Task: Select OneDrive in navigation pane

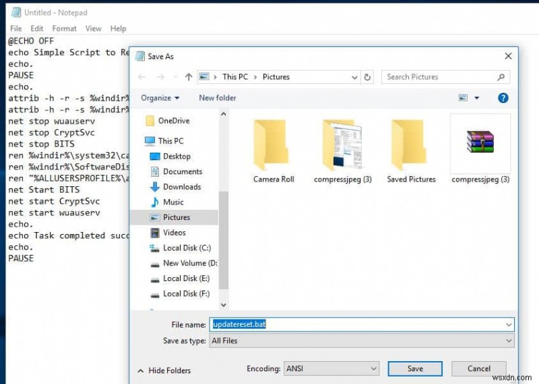Action: pyautogui.click(x=174, y=121)
